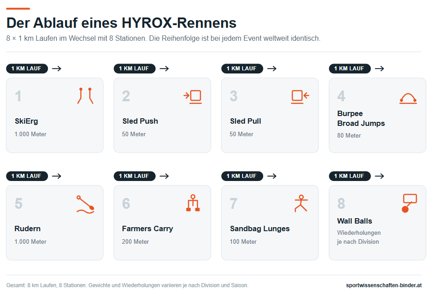Click the arrow before station 3 Sled Pull
The height and width of the screenshot is (293, 430).
click(272, 68)
